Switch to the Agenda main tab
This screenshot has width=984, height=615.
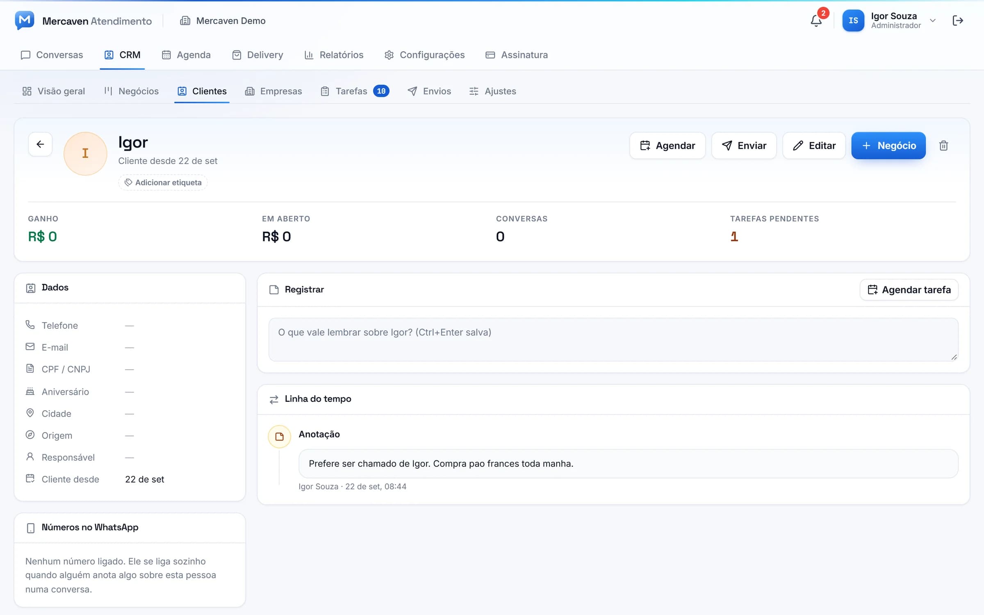click(x=186, y=55)
